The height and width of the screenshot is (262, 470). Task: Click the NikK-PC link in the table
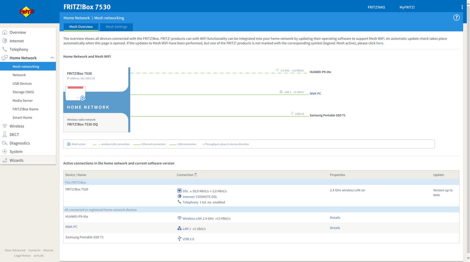(71, 227)
